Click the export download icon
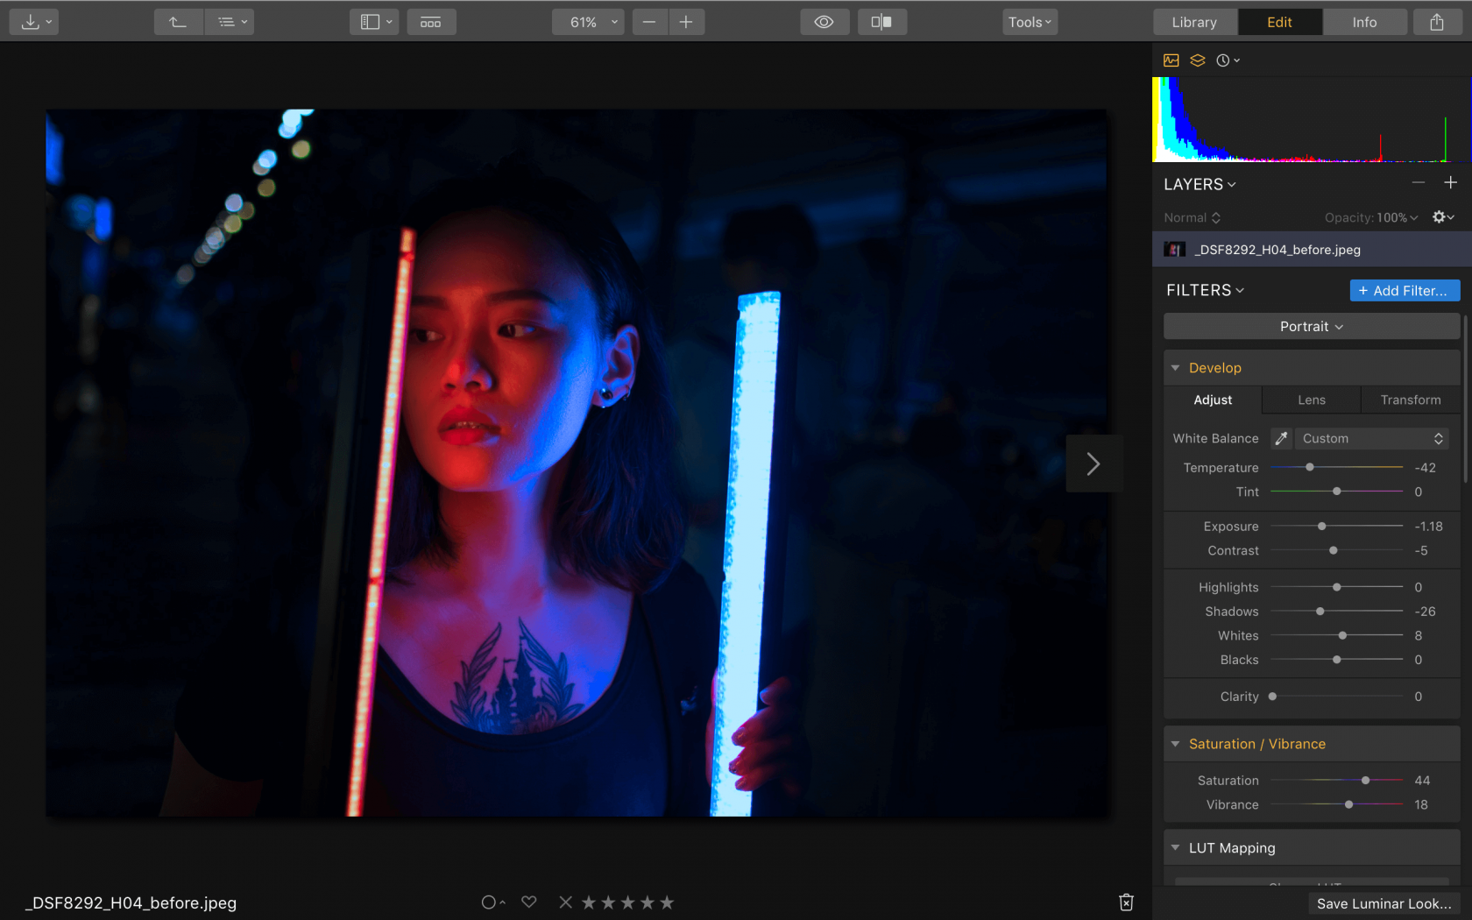The width and height of the screenshot is (1472, 920). tap(29, 21)
